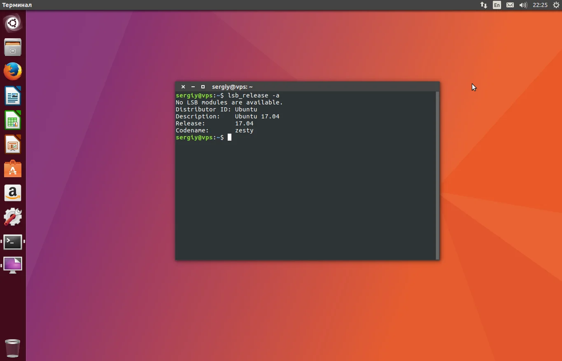Click the purple monitor icon in the launcher
This screenshot has width=562, height=361.
pos(13,265)
